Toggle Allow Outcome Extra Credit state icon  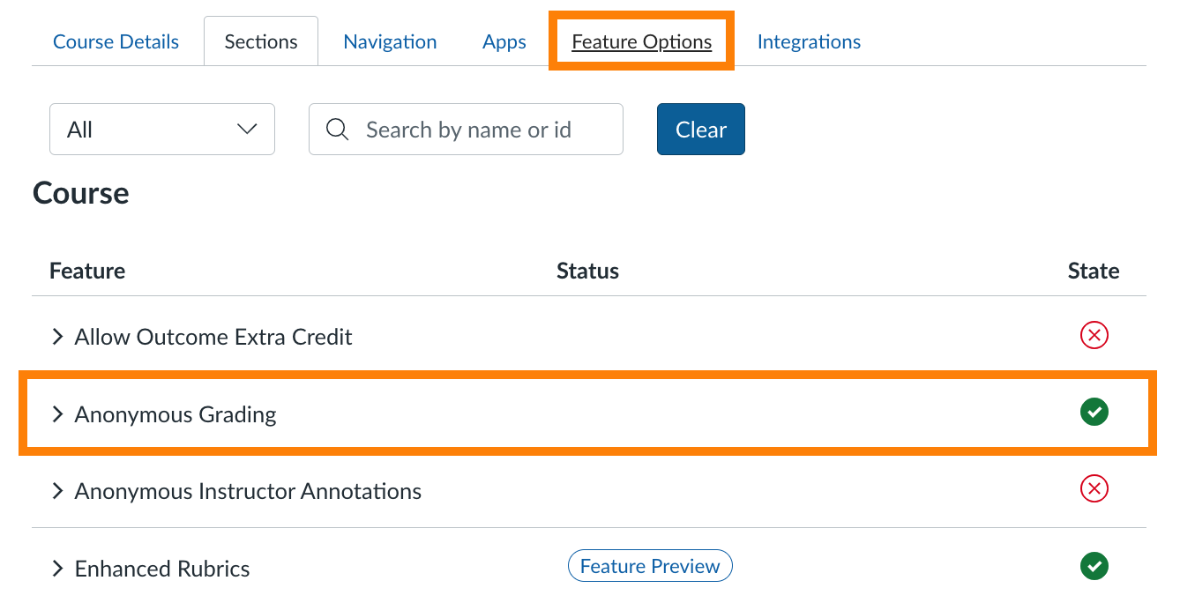point(1094,336)
